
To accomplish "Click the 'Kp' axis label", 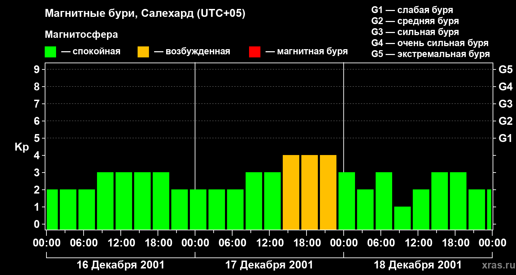I will [22, 147].
